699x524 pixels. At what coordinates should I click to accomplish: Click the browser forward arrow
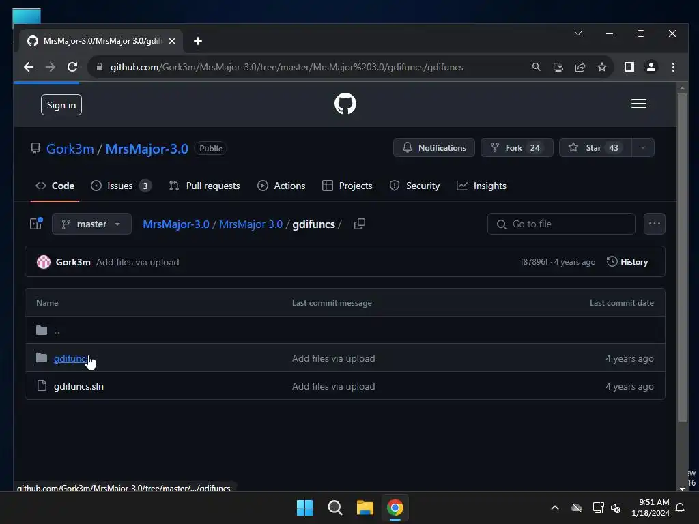[51, 67]
